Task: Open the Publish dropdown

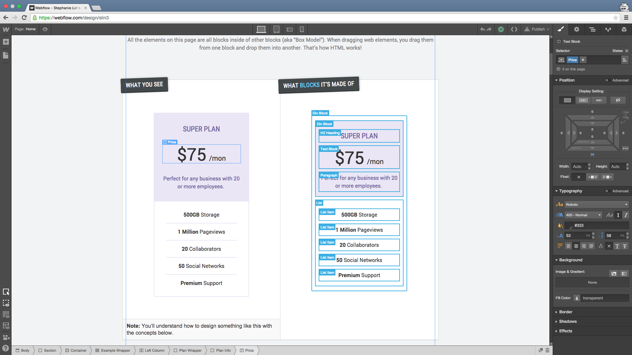Action: click(x=537, y=29)
